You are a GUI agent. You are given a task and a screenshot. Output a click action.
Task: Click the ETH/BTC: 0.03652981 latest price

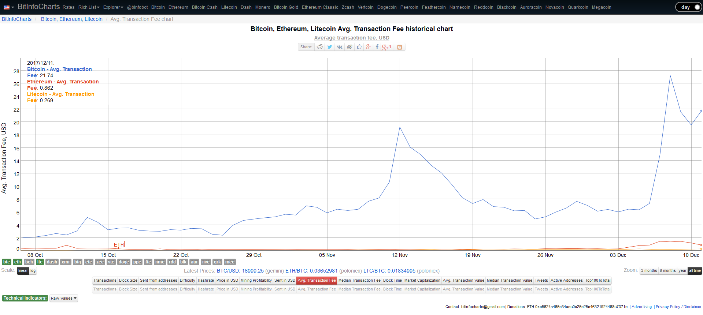pyautogui.click(x=311, y=271)
